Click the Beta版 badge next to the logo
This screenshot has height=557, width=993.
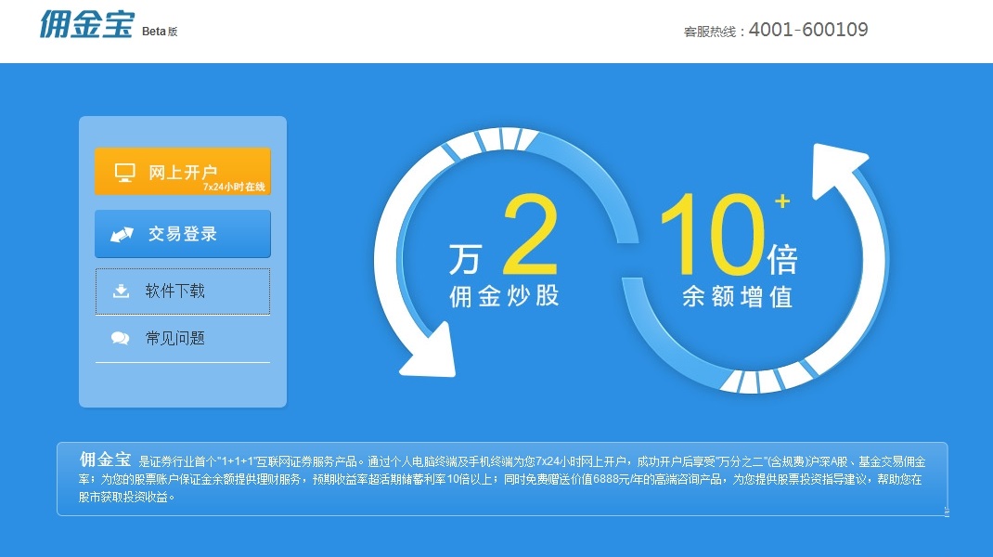(x=161, y=29)
